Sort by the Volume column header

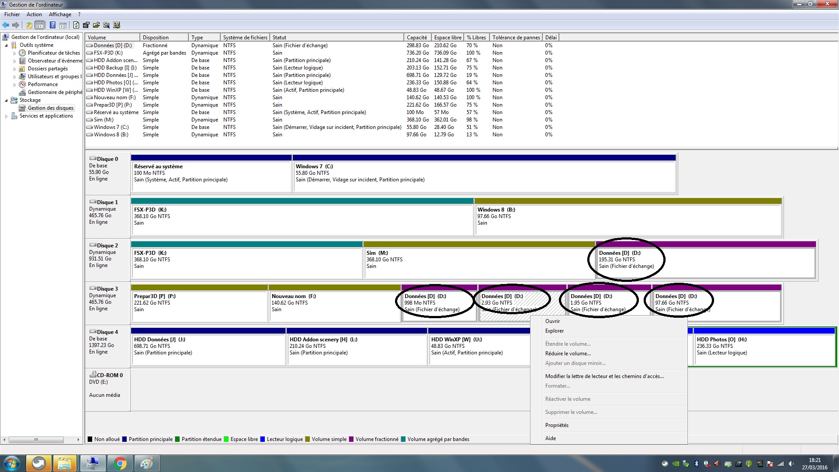coord(112,38)
